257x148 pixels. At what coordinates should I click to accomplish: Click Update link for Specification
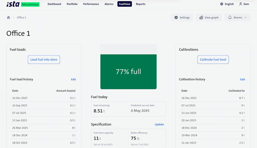click(159, 124)
